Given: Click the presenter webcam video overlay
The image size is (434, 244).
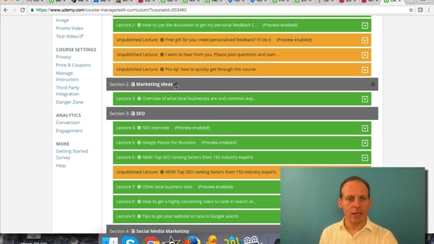Looking at the screenshot, I should pos(353,205).
